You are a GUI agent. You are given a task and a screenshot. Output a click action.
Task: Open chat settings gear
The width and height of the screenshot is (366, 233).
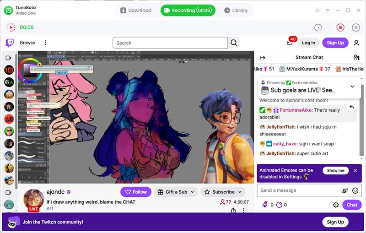point(336,205)
